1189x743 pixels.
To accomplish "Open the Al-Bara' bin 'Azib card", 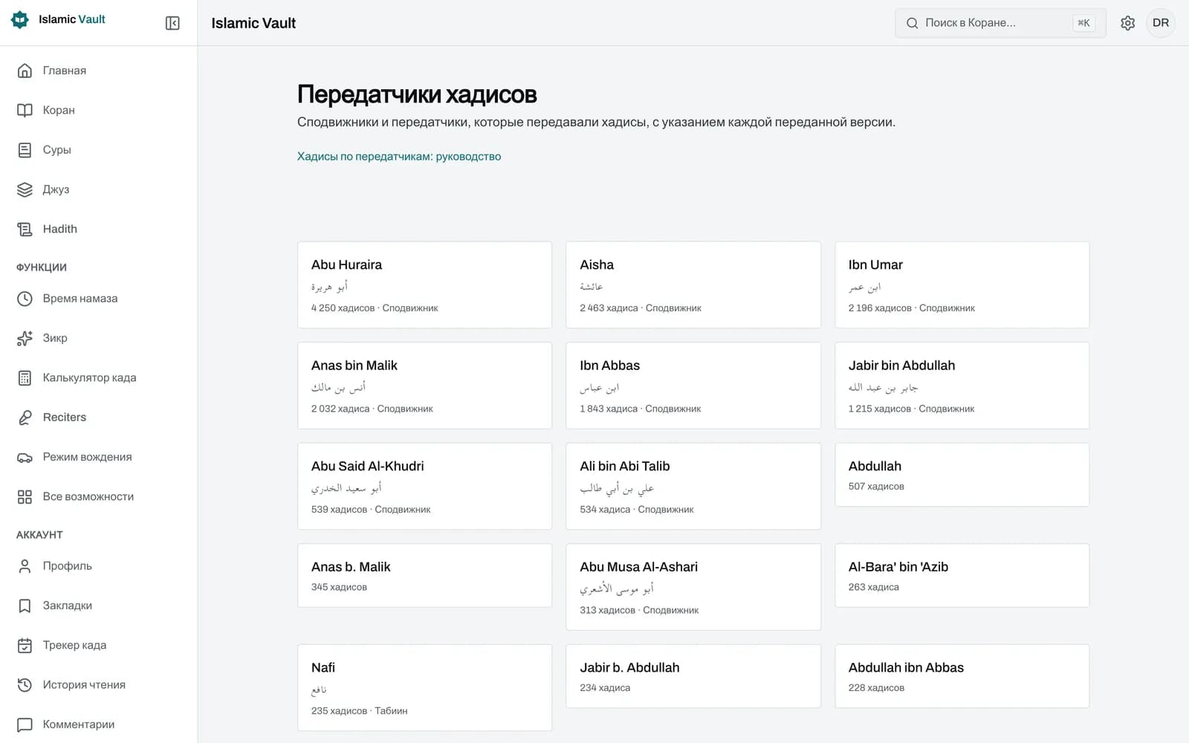I will pos(962,576).
